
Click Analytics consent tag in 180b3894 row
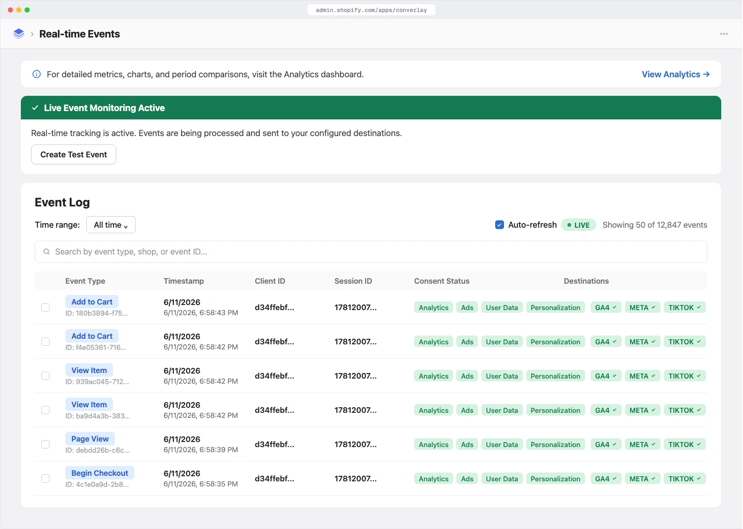[434, 307]
